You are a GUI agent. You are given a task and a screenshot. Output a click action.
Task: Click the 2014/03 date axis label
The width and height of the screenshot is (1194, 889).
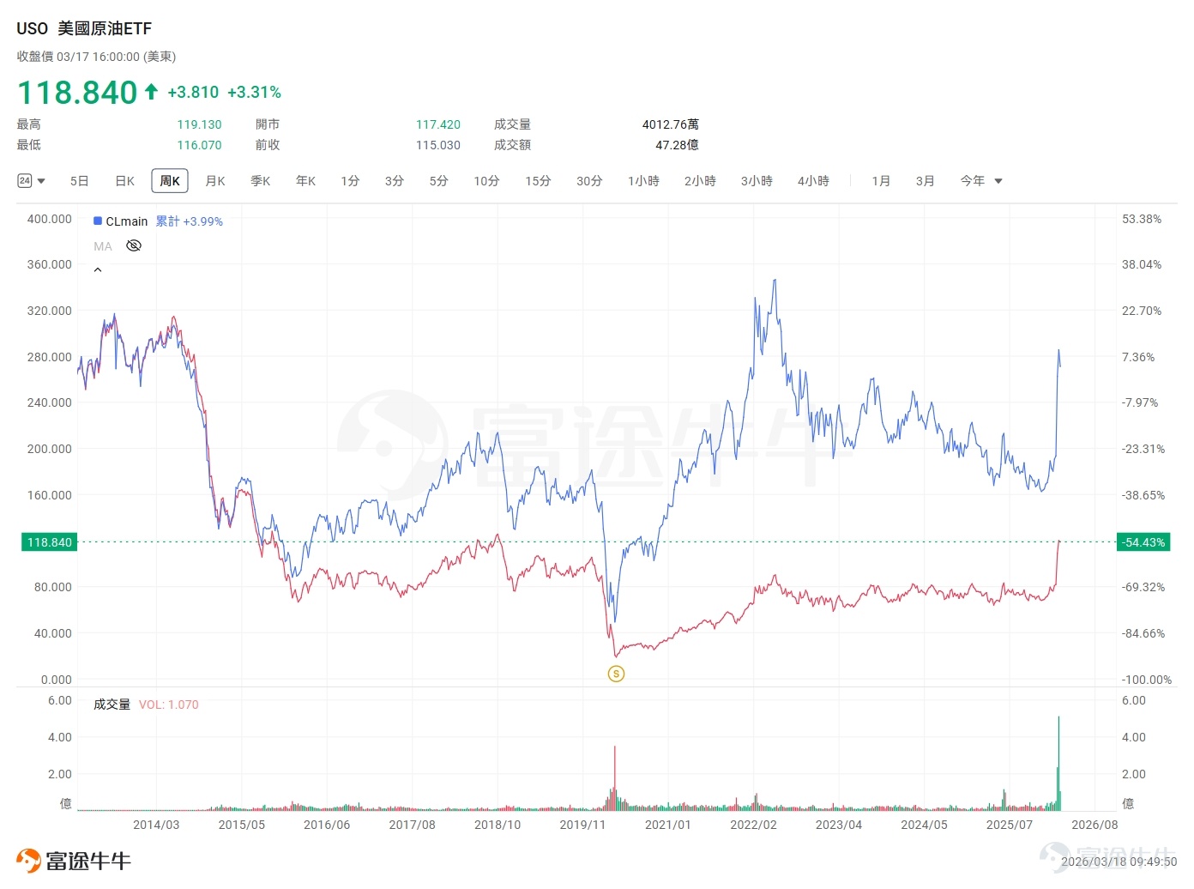pos(156,825)
